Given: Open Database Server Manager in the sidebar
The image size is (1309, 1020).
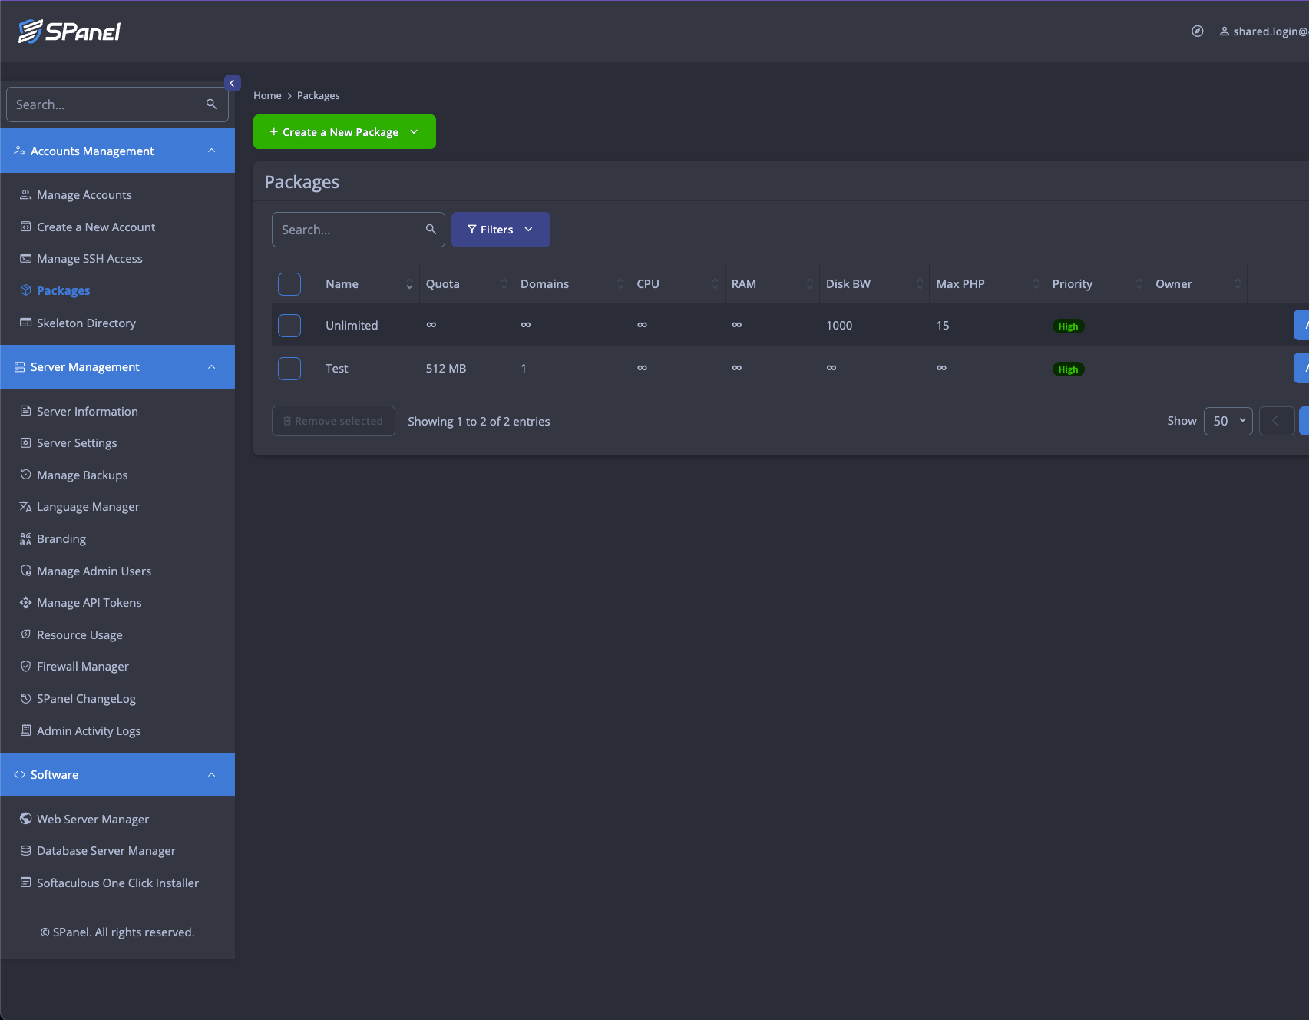Looking at the screenshot, I should pos(106,851).
